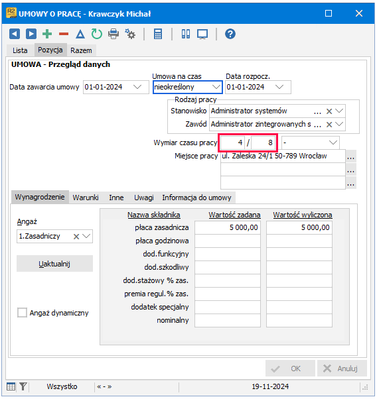
Task: Click Wartość zadana column header
Action: click(234, 215)
